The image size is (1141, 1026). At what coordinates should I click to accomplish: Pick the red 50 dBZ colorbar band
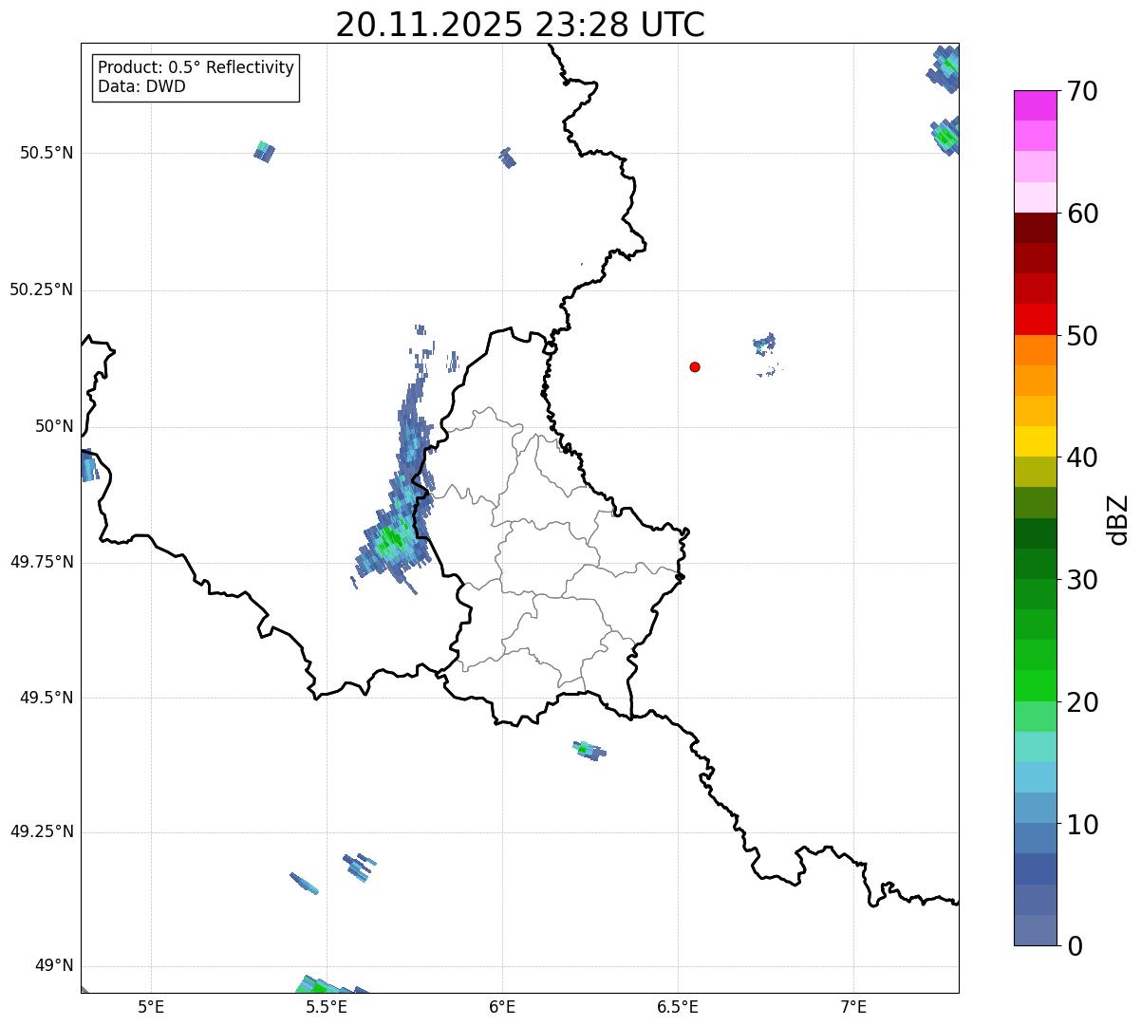tap(1035, 319)
